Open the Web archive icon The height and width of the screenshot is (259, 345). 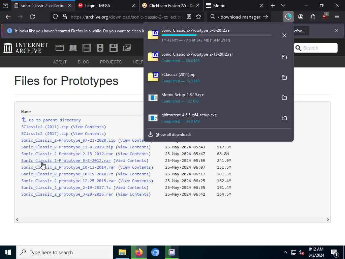tap(59, 48)
